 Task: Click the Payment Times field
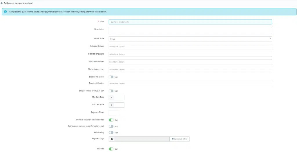(x=114, y=113)
